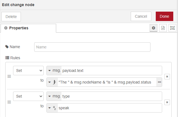This screenshot has height=117, width=178.
Task: Expand the JSONata expression editor ellipsis
Action: [159, 82]
